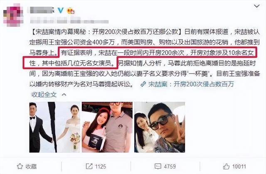
Task: Click the 收藏 favorite label
Action: pyautogui.click(x=31, y=167)
